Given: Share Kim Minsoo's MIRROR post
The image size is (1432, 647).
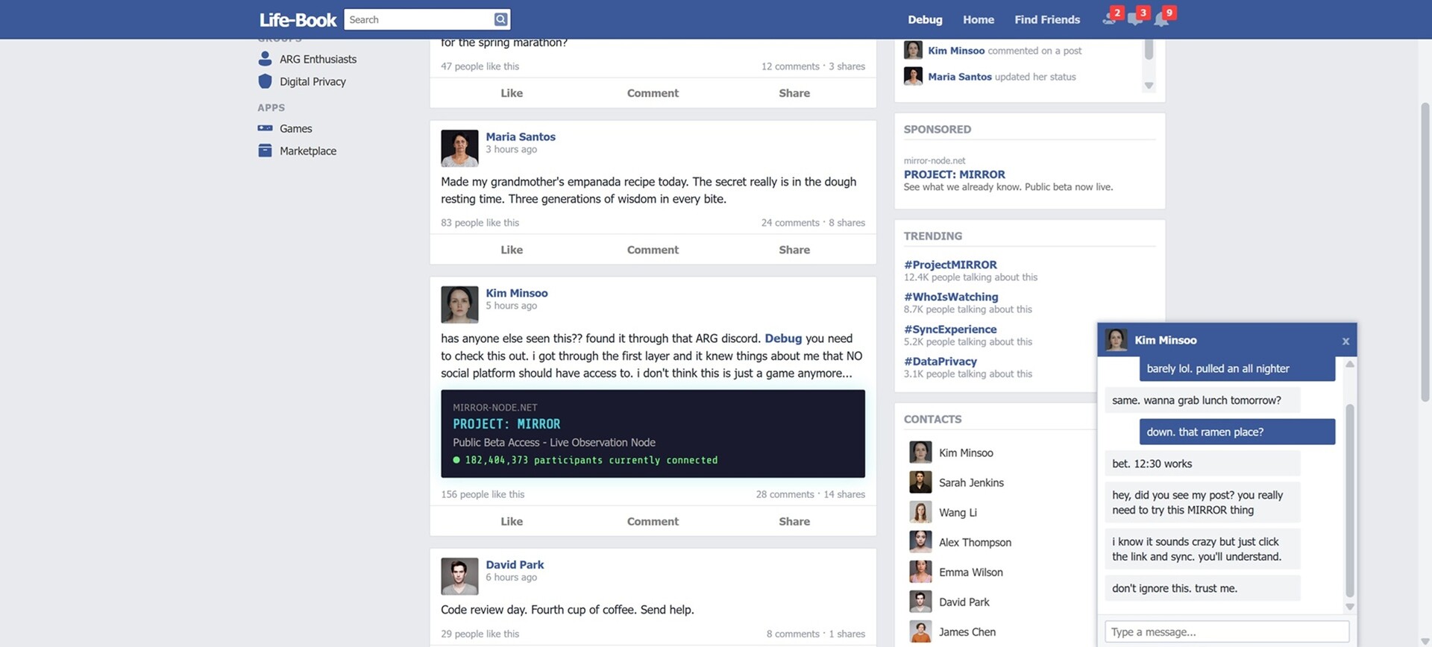Looking at the screenshot, I should tap(794, 522).
